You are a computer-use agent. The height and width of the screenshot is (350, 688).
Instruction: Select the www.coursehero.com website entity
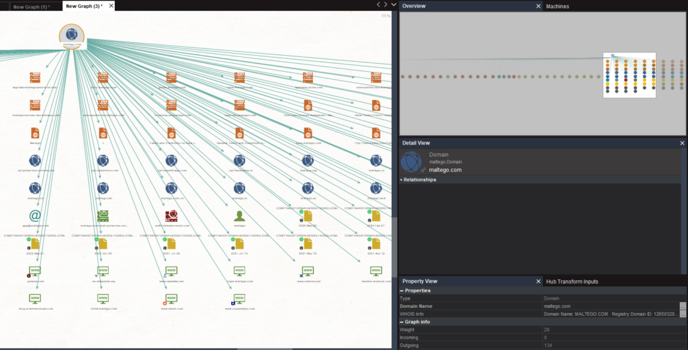239,299
